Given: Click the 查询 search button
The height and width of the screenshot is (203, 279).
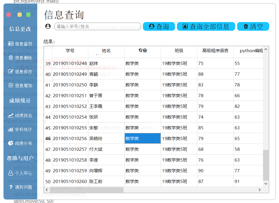Looking at the screenshot, I should 159,26.
